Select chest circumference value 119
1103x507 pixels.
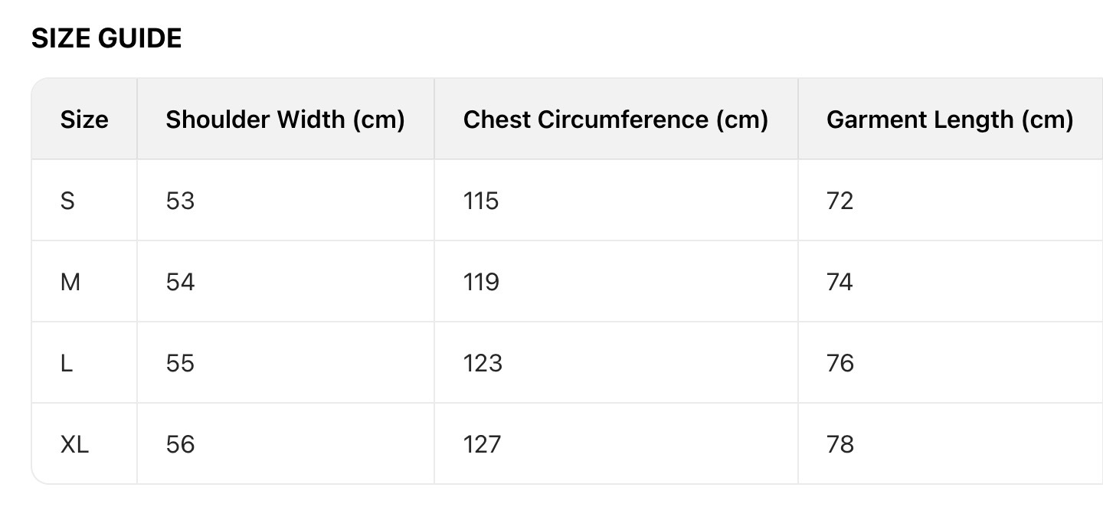481,282
